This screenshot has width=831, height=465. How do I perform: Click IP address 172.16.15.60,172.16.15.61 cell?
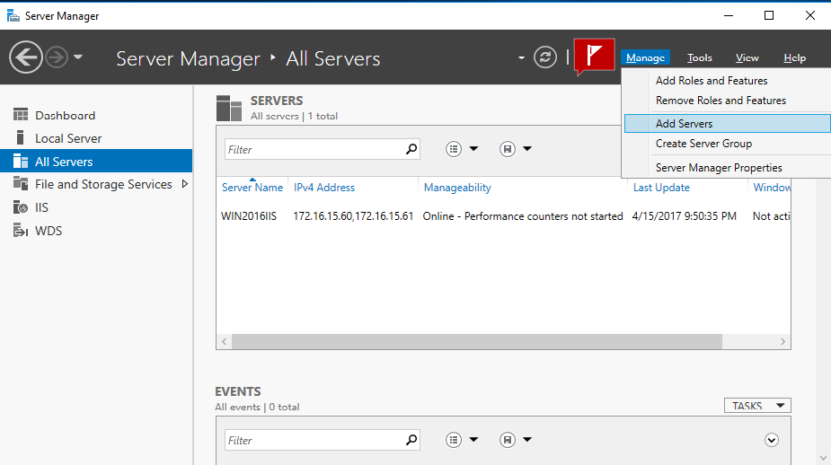point(353,216)
